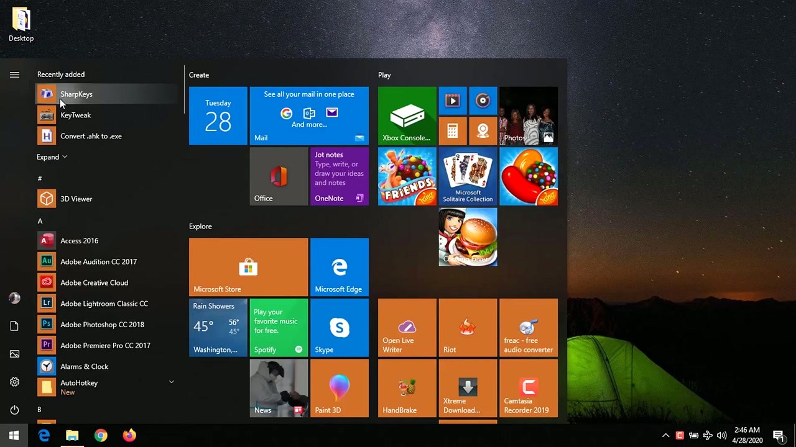Expand the AutoHotkey folder chevron
The image size is (796, 447).
click(x=172, y=382)
